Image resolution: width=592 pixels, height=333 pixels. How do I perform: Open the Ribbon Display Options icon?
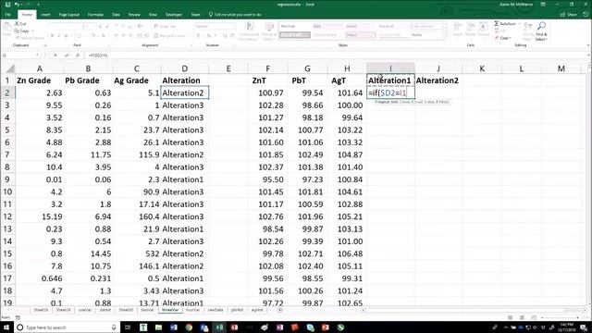pyautogui.click(x=543, y=5)
